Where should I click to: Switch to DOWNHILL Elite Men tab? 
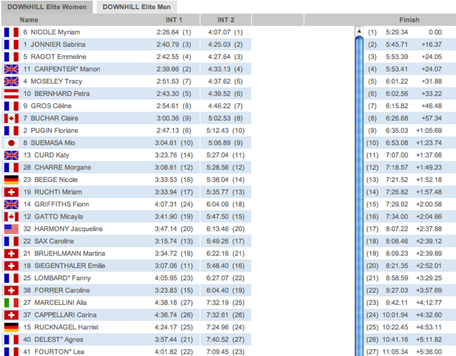point(136,7)
